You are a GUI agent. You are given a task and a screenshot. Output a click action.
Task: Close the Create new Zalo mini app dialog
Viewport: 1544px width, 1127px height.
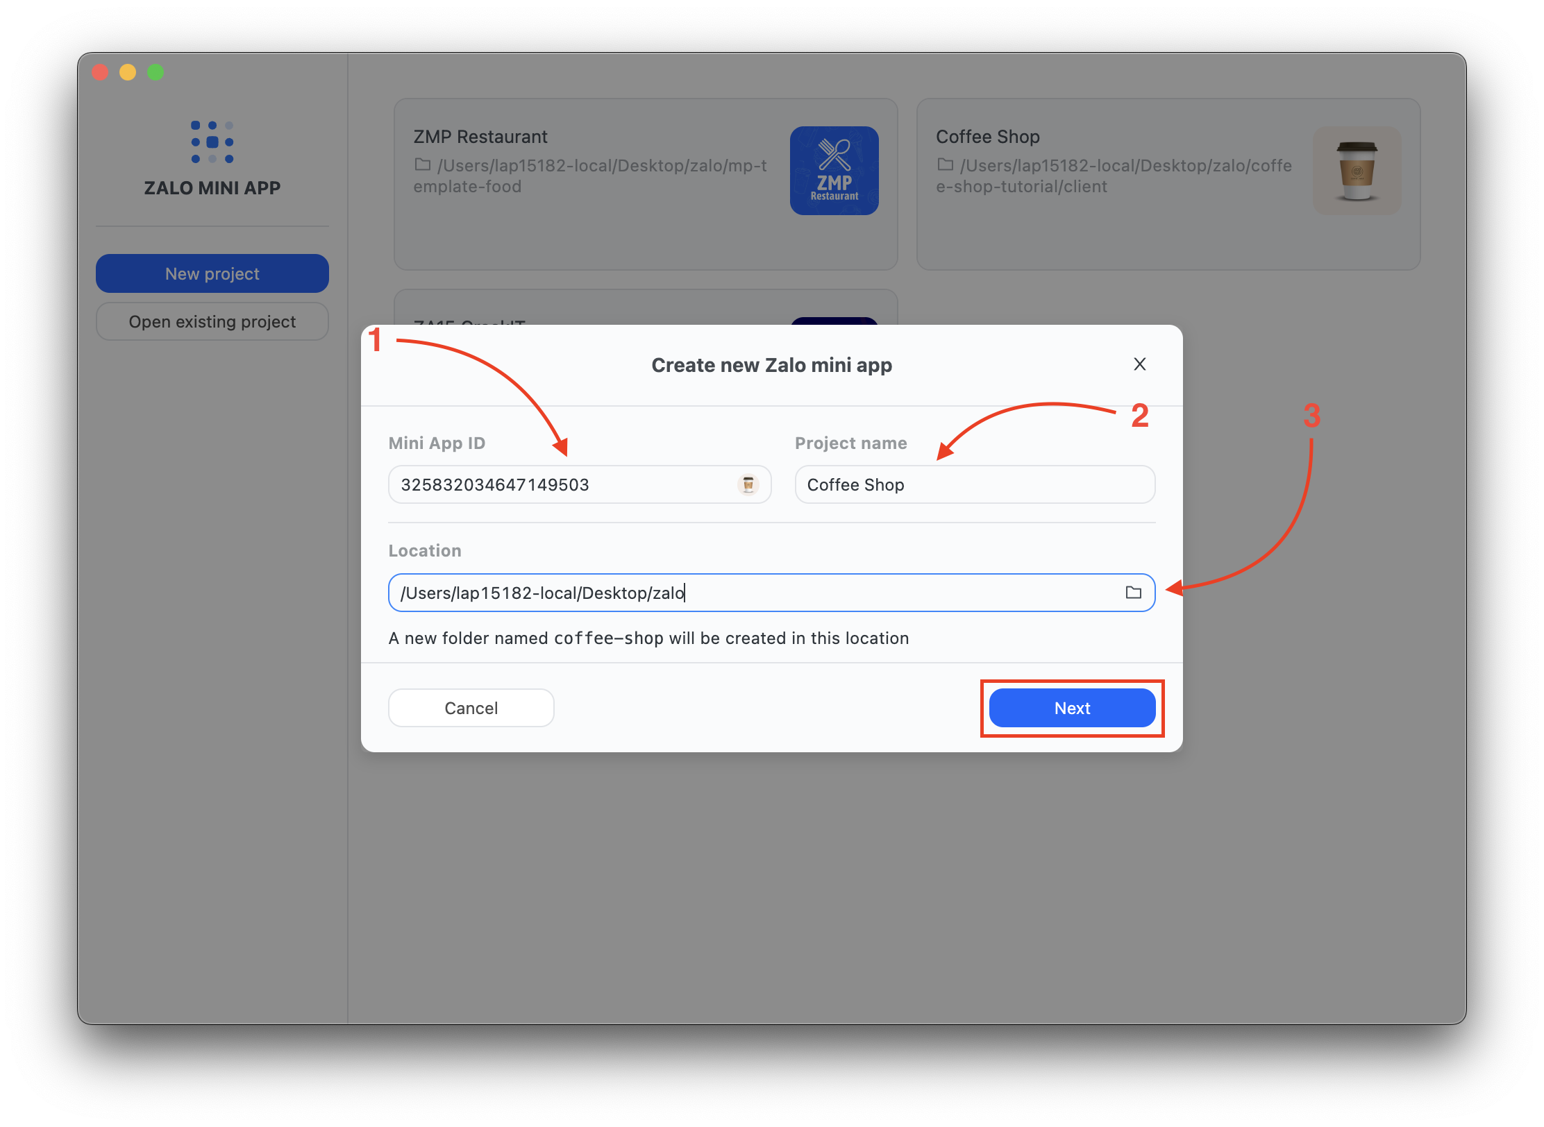click(1140, 364)
